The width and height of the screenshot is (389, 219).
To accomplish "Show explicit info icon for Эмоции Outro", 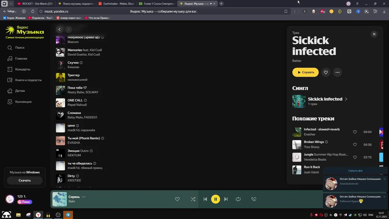I will 91,151.
